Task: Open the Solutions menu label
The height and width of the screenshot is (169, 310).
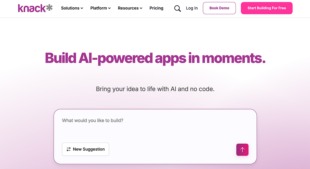Action: tap(70, 8)
